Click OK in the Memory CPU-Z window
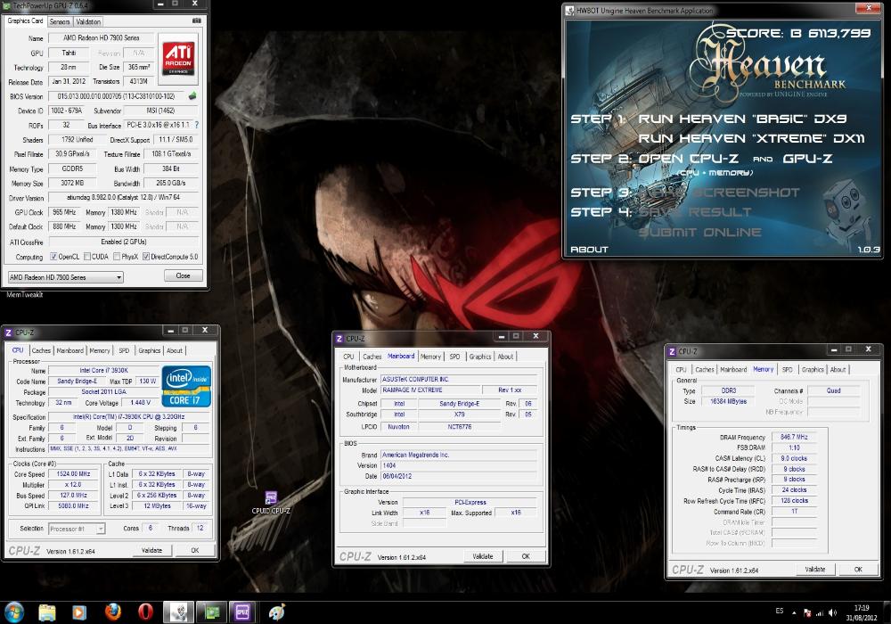Screen dimensions: 891x624 (858, 569)
